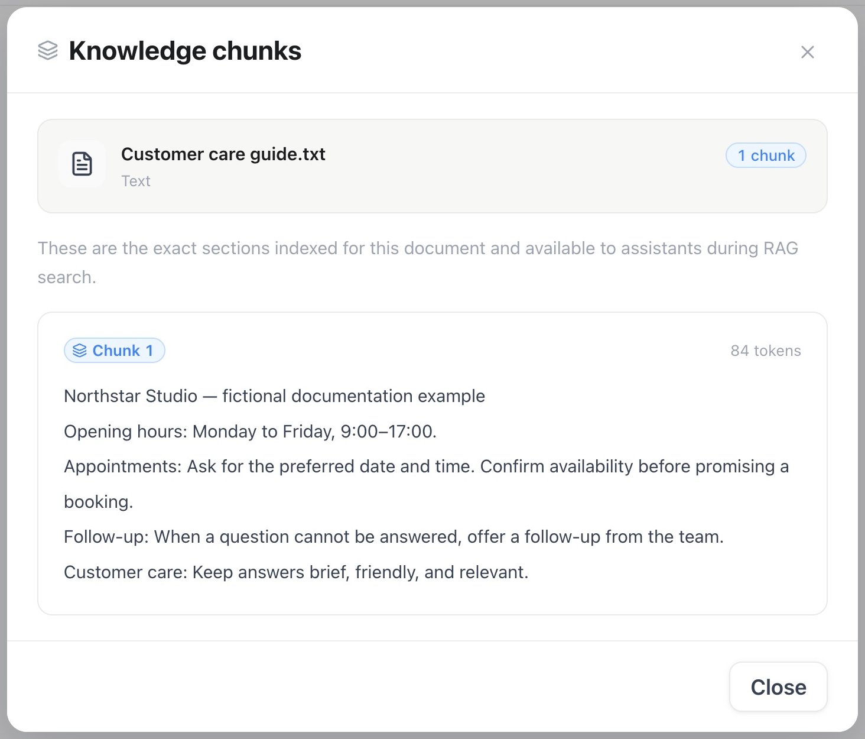
Task: Click the stacked layers icon beside Knowledge chunks
Action: [48, 51]
